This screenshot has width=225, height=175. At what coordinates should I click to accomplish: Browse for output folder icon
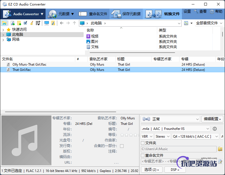220,149
